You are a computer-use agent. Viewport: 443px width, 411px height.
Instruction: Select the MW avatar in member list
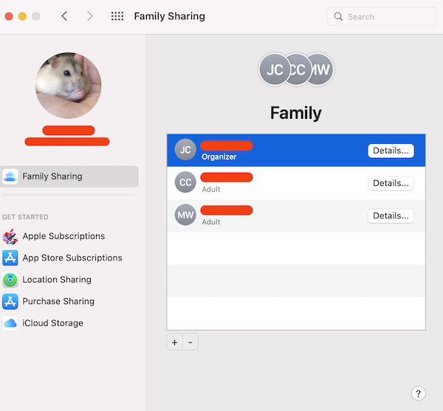coord(185,215)
